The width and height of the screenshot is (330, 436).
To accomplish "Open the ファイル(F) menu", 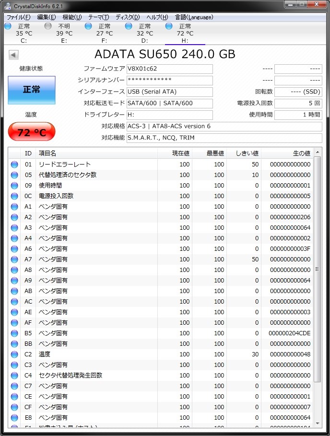I will 18,17.
